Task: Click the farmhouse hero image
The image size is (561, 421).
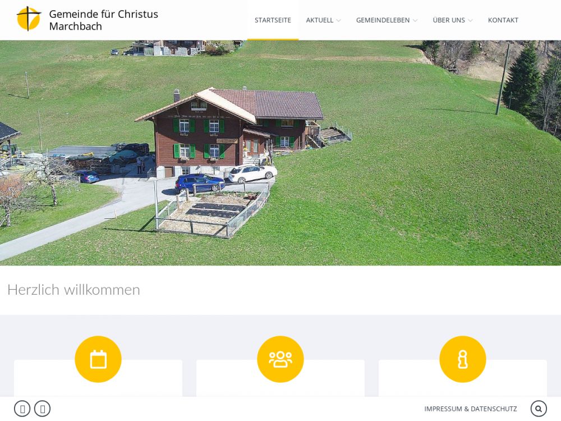Action: pos(280,153)
